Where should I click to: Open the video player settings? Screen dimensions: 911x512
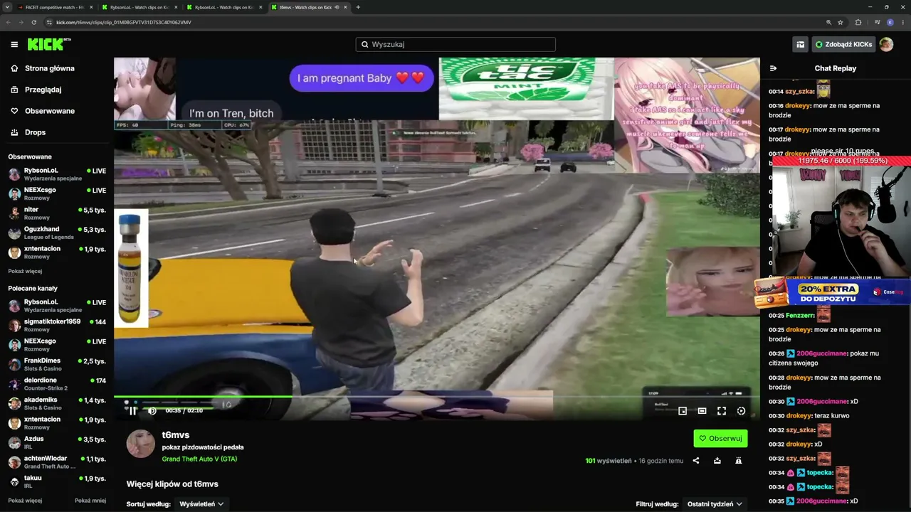click(741, 410)
